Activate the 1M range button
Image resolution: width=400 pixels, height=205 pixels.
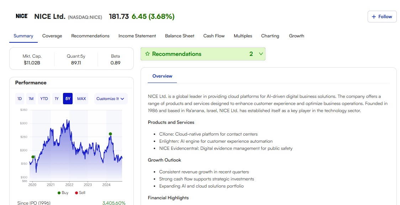tap(31, 99)
